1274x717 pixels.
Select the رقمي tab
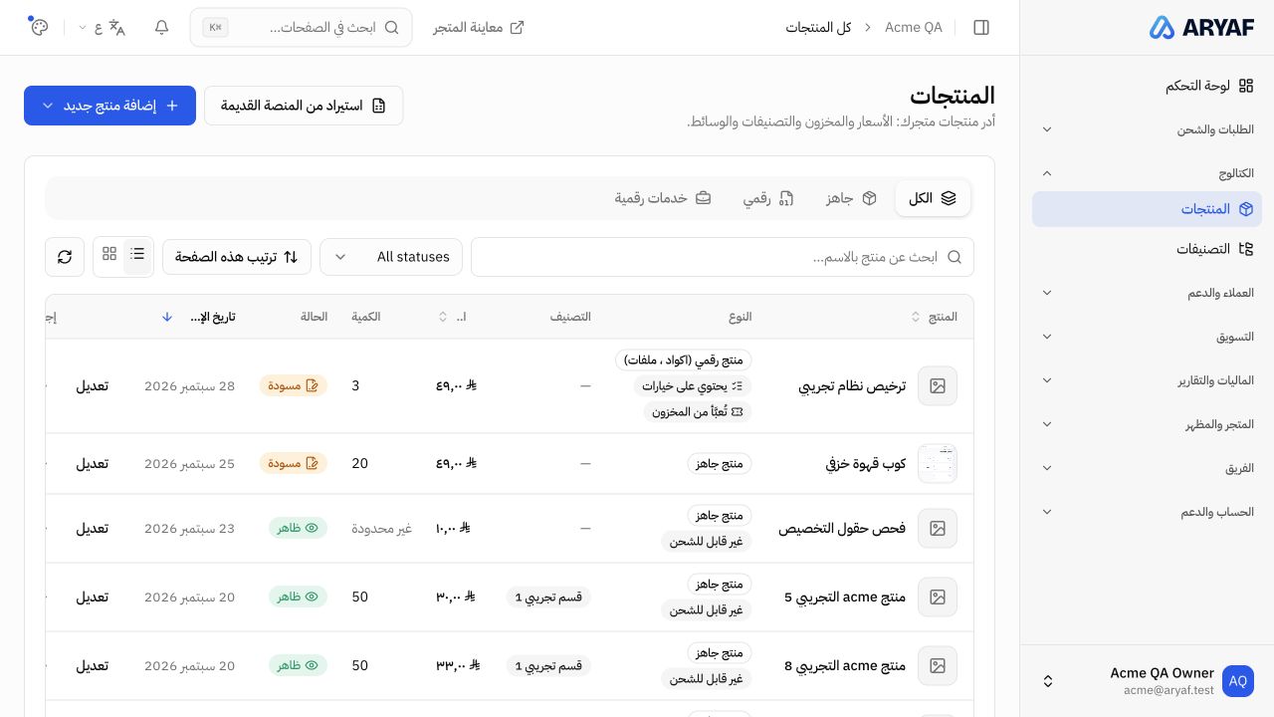767,198
